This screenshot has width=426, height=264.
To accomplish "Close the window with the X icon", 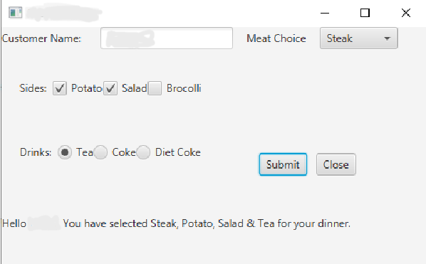I will pyautogui.click(x=406, y=13).
